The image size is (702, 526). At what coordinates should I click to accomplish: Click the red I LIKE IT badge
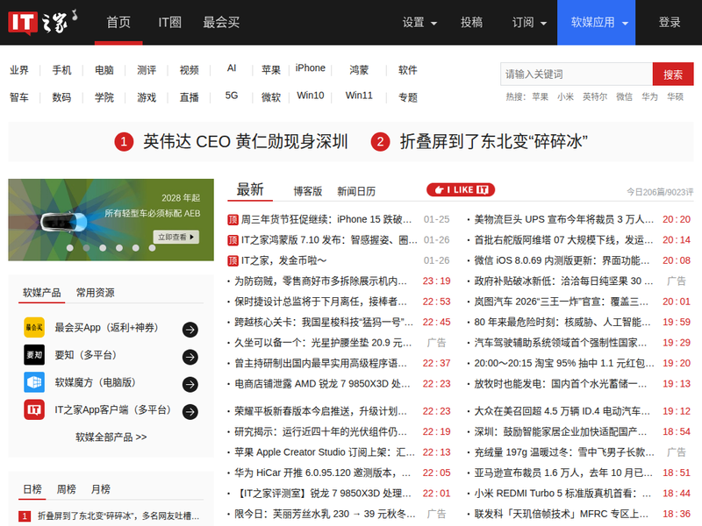point(461,190)
